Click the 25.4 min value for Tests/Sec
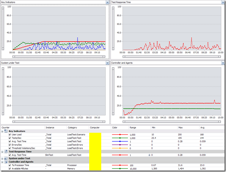The image size is (226, 172). pyautogui.click(x=154, y=138)
